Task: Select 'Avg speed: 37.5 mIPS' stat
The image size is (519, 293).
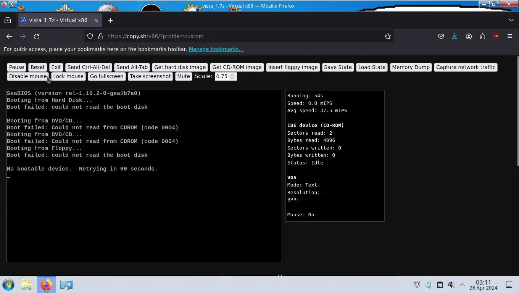Action: [317, 111]
